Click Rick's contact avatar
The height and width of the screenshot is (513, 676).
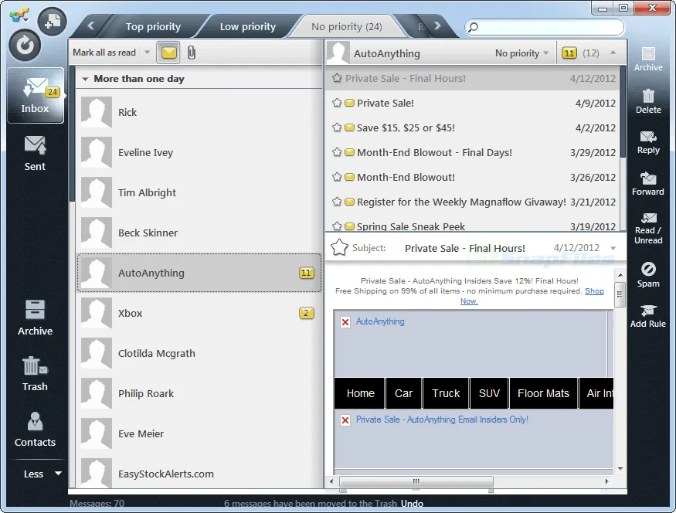(x=96, y=112)
